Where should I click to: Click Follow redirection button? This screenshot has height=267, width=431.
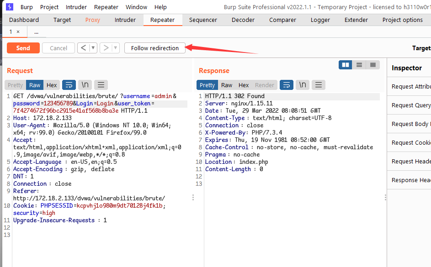[155, 48]
